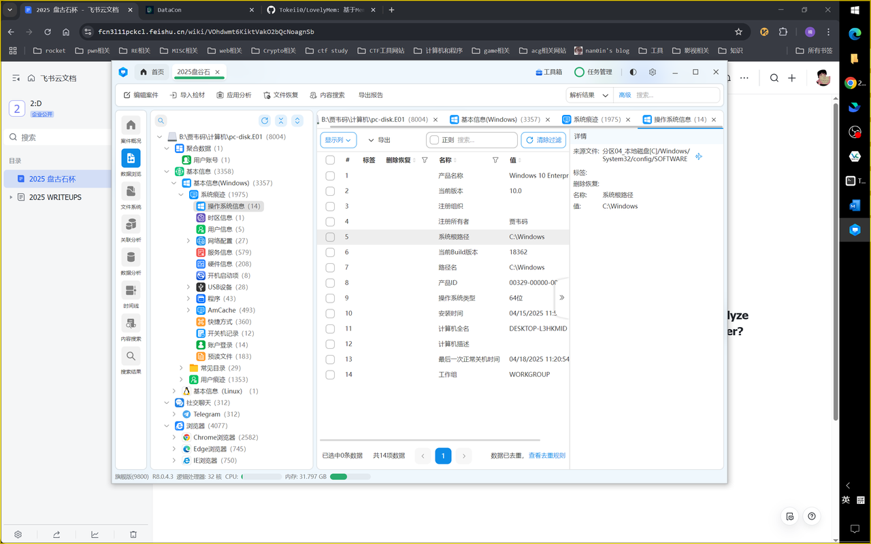Check row 11 计算机全名 checkbox

[330, 328]
